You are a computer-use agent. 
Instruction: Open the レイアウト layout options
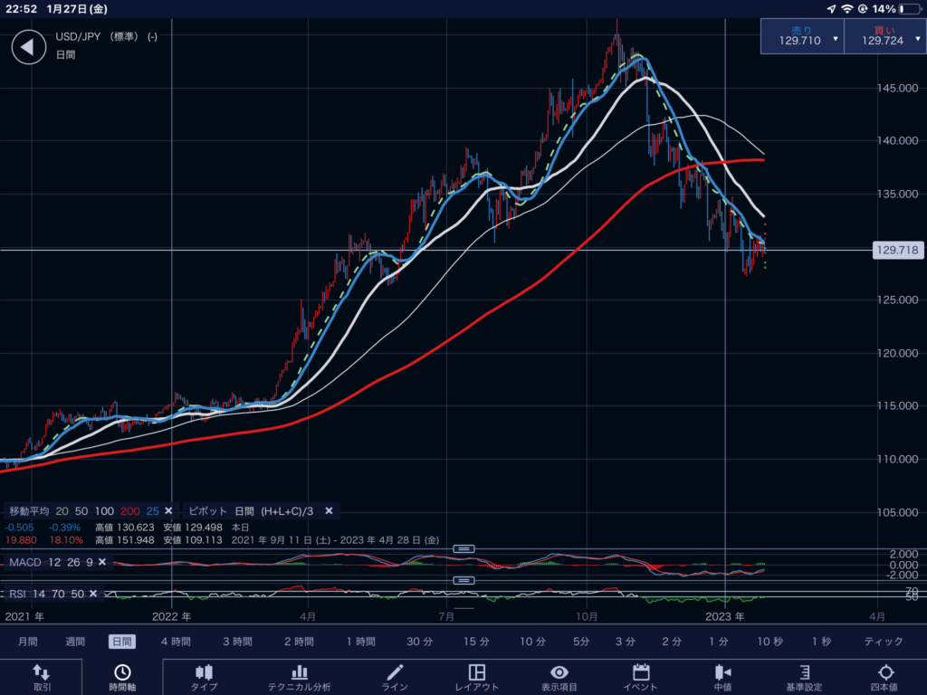[x=476, y=677]
